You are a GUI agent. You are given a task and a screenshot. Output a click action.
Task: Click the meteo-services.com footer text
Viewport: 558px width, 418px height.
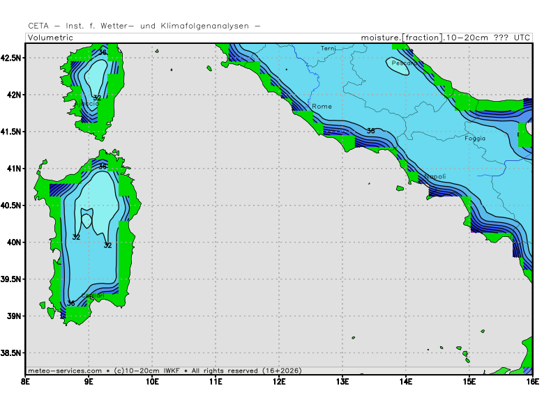click(x=64, y=371)
